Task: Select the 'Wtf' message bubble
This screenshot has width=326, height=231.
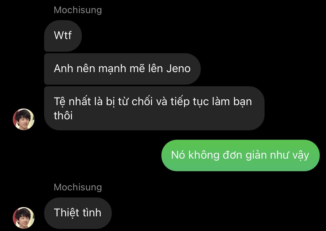Action: [63, 36]
